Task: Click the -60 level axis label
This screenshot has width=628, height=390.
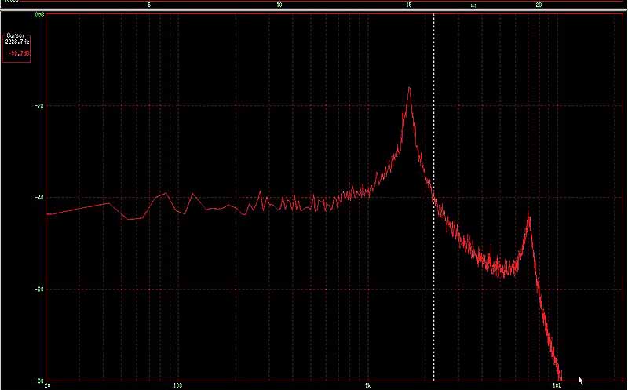Action: click(x=38, y=289)
